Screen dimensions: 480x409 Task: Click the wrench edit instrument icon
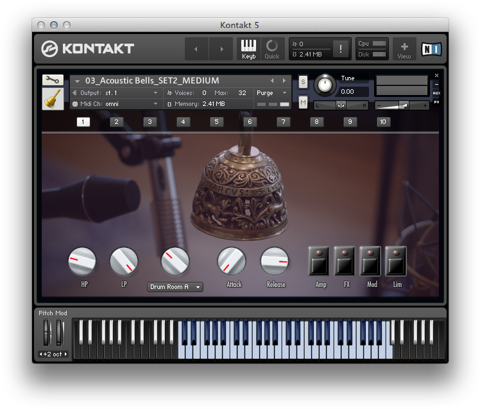tap(53, 80)
